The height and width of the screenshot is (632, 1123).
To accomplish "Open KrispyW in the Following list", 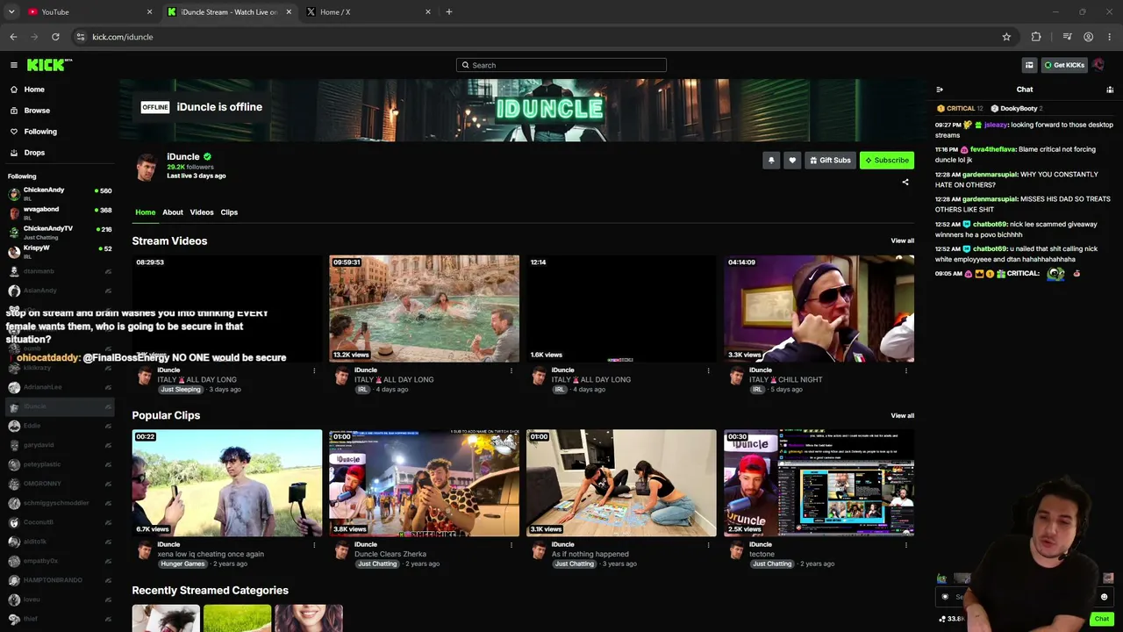I will 59,252.
